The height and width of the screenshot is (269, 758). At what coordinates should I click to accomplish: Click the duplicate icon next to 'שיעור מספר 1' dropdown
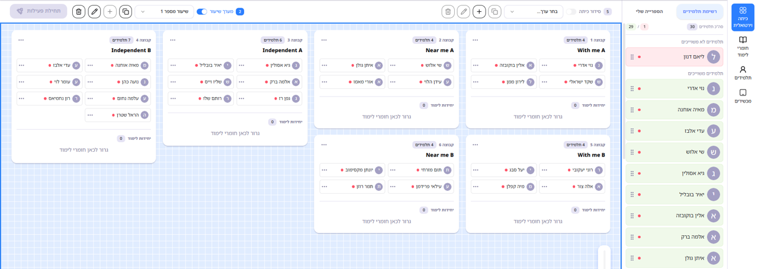[126, 12]
